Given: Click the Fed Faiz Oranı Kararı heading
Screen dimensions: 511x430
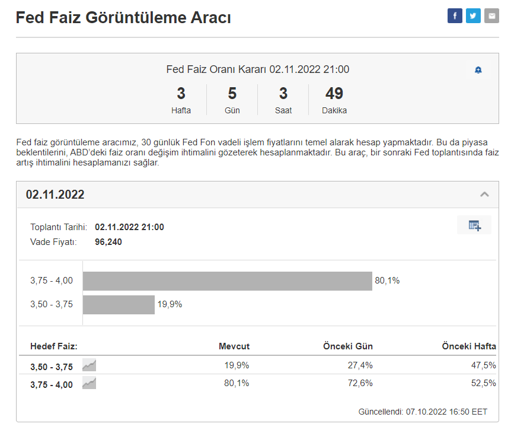Looking at the screenshot, I should 257,69.
